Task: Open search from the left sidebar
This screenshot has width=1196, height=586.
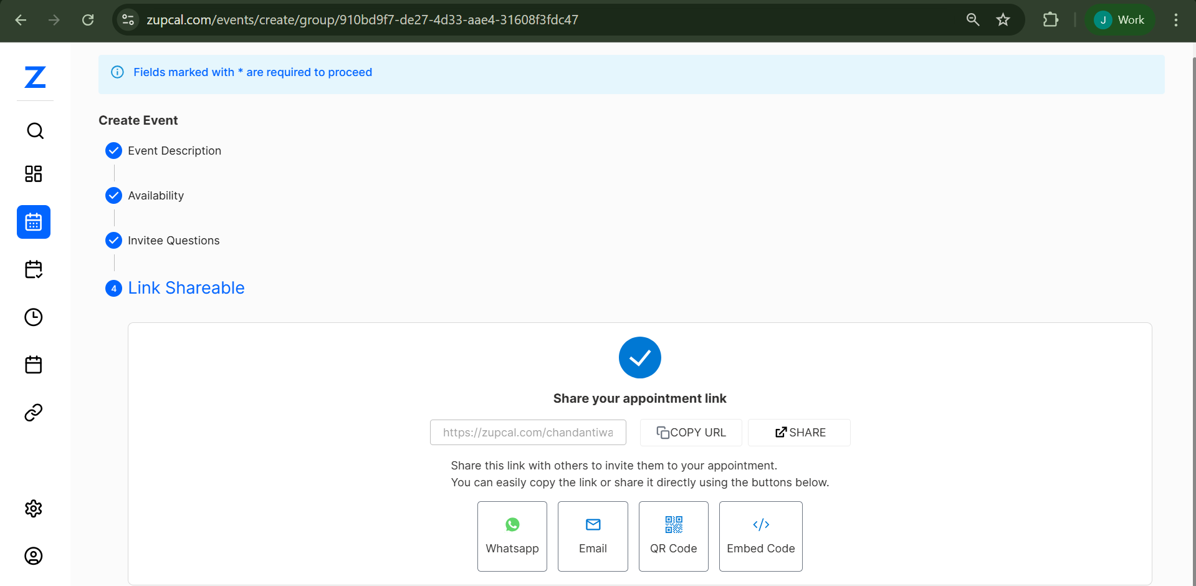Action: click(34, 131)
